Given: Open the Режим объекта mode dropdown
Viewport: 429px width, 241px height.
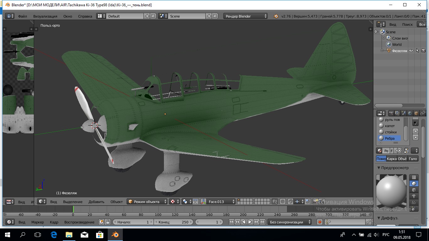Looking at the screenshot, I should point(147,202).
